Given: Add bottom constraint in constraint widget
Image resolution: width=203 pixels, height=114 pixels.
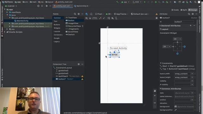Looking at the screenshot, I should pos(177,54).
